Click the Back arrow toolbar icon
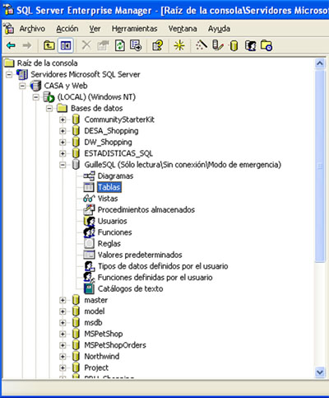Screen dimensions: 329x398 (11, 45)
